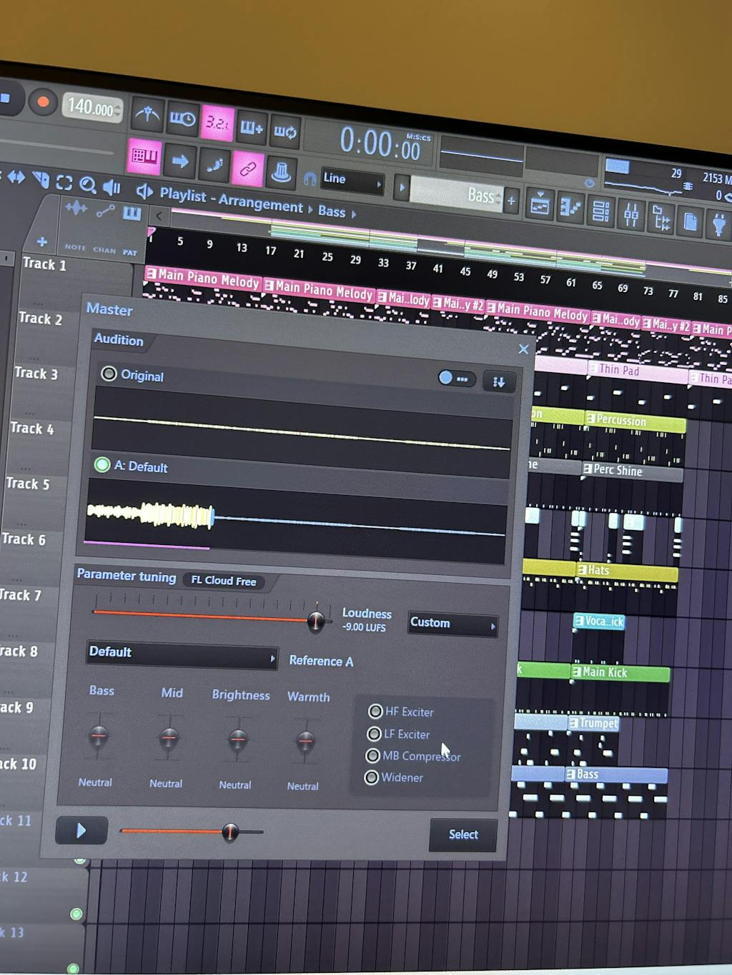Open the mixer icon in toolbar

631,214
